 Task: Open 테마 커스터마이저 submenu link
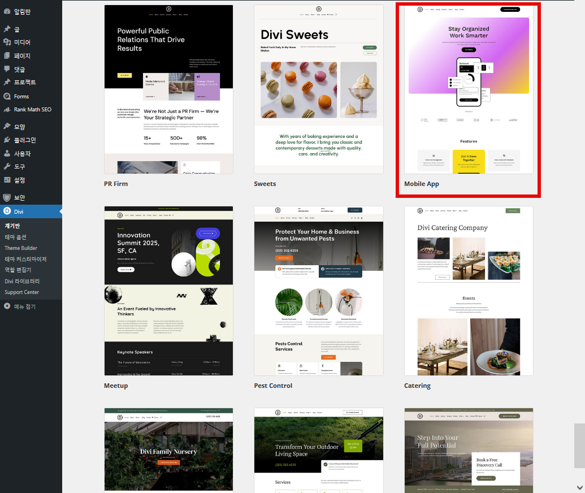click(x=25, y=259)
